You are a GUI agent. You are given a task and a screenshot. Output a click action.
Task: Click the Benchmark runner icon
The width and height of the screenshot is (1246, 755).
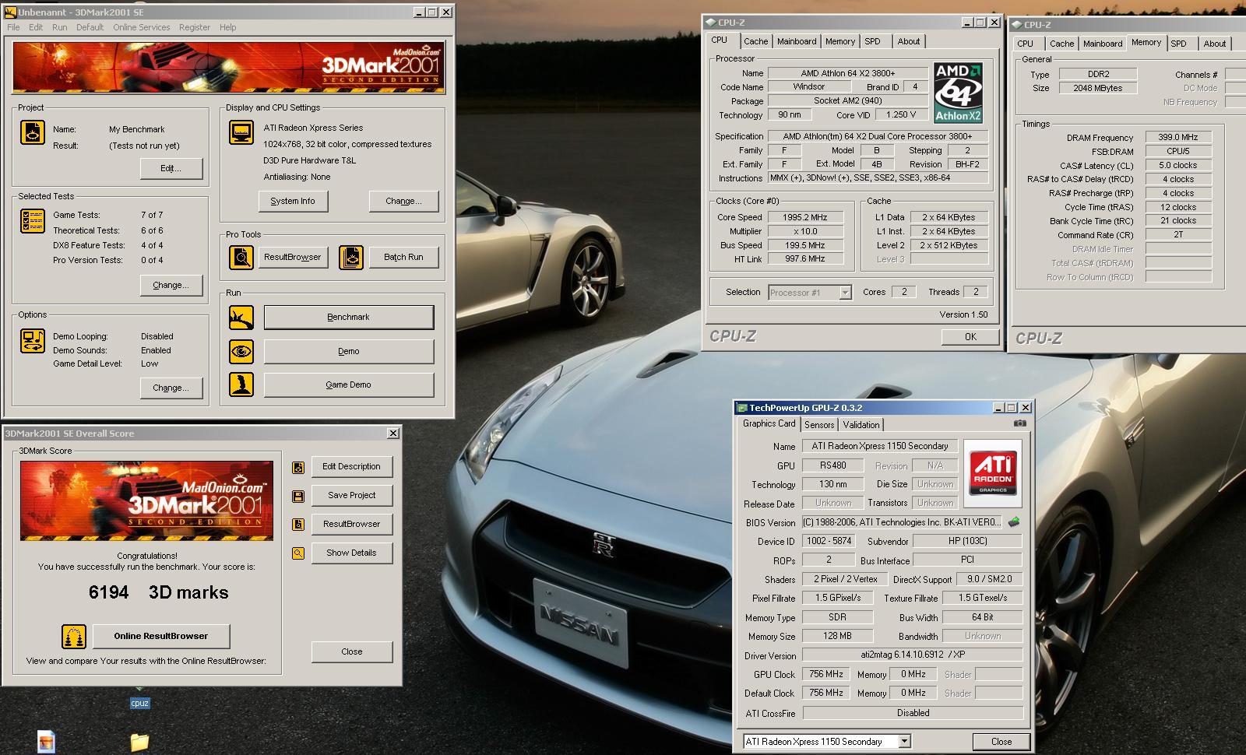(241, 318)
